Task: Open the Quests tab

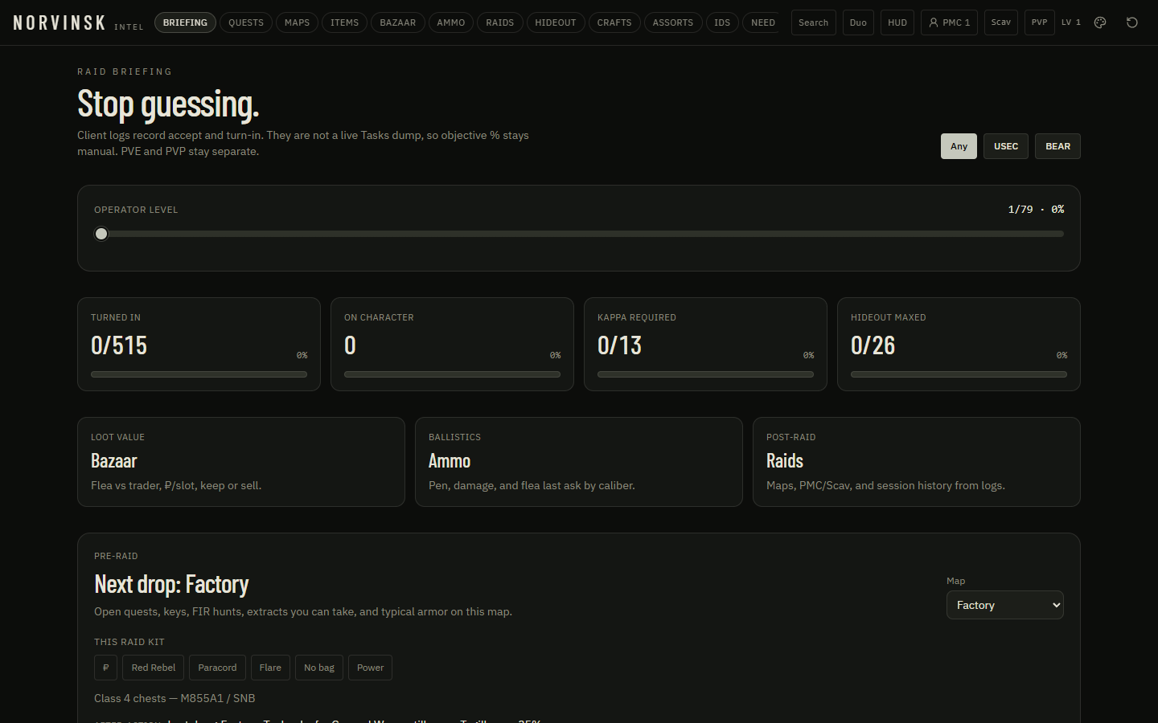Action: (246, 22)
